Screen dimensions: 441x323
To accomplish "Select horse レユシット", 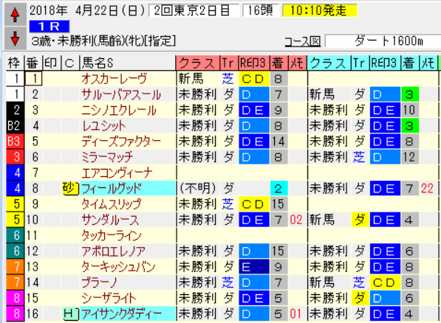I will click(103, 126).
